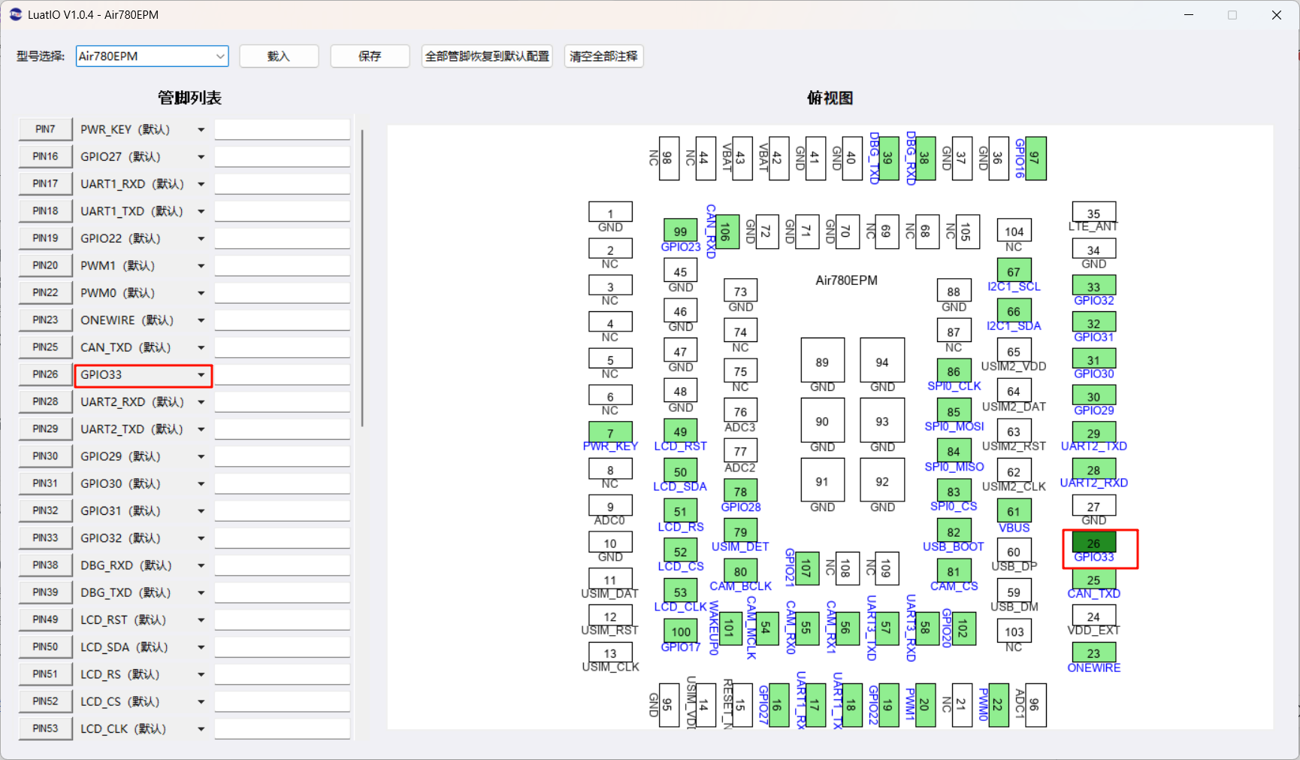This screenshot has height=760, width=1300.
Task: Click pin 78 GPIO28 pad
Action: pyautogui.click(x=740, y=491)
